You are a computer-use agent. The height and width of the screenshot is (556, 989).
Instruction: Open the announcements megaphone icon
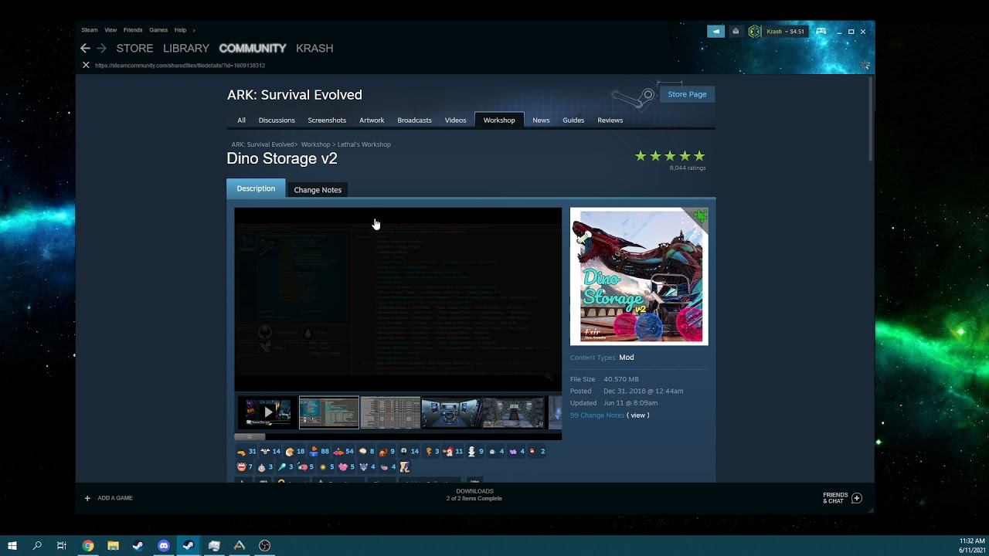716,32
